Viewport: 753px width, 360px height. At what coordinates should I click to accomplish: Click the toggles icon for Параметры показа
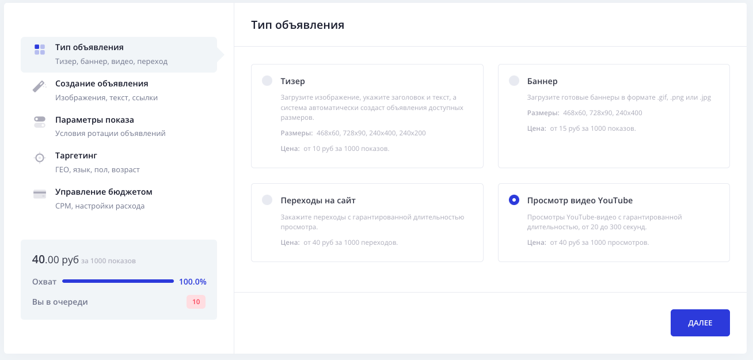tap(39, 122)
